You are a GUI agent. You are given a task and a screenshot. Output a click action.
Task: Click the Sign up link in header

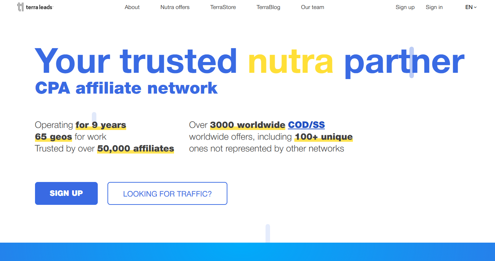[405, 7]
